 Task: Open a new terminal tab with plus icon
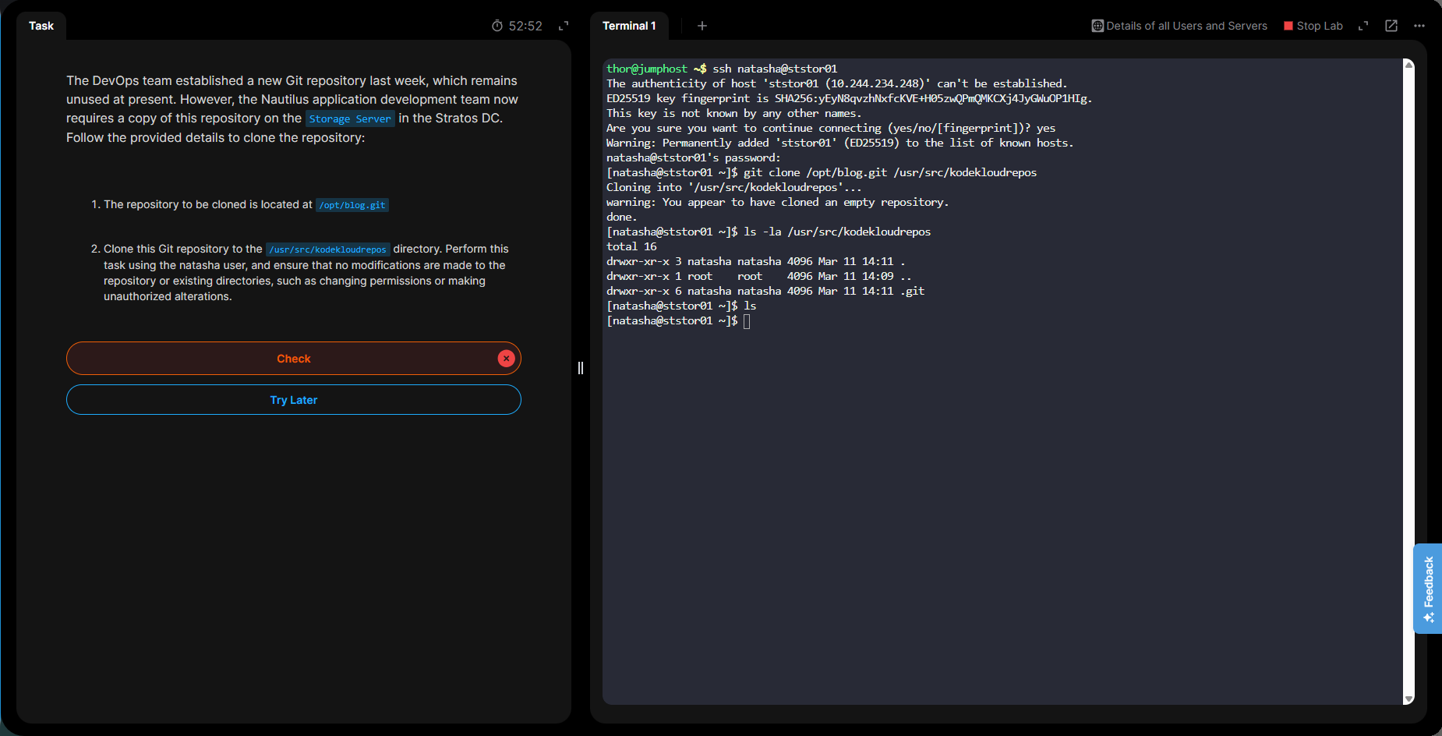click(x=702, y=26)
